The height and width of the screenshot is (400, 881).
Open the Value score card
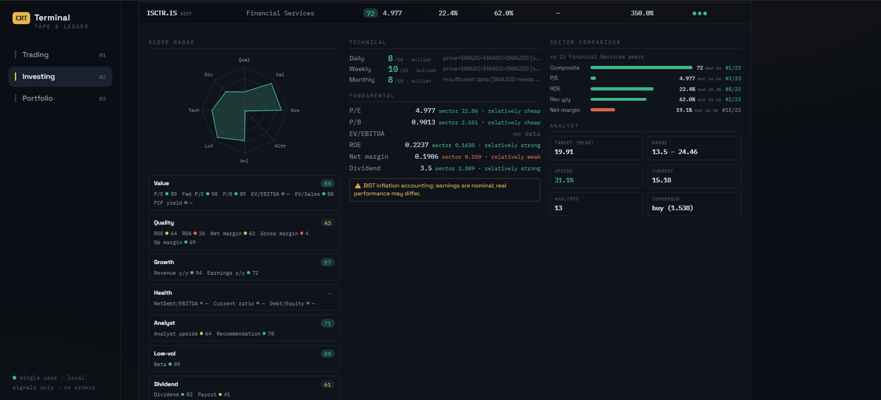(x=244, y=193)
